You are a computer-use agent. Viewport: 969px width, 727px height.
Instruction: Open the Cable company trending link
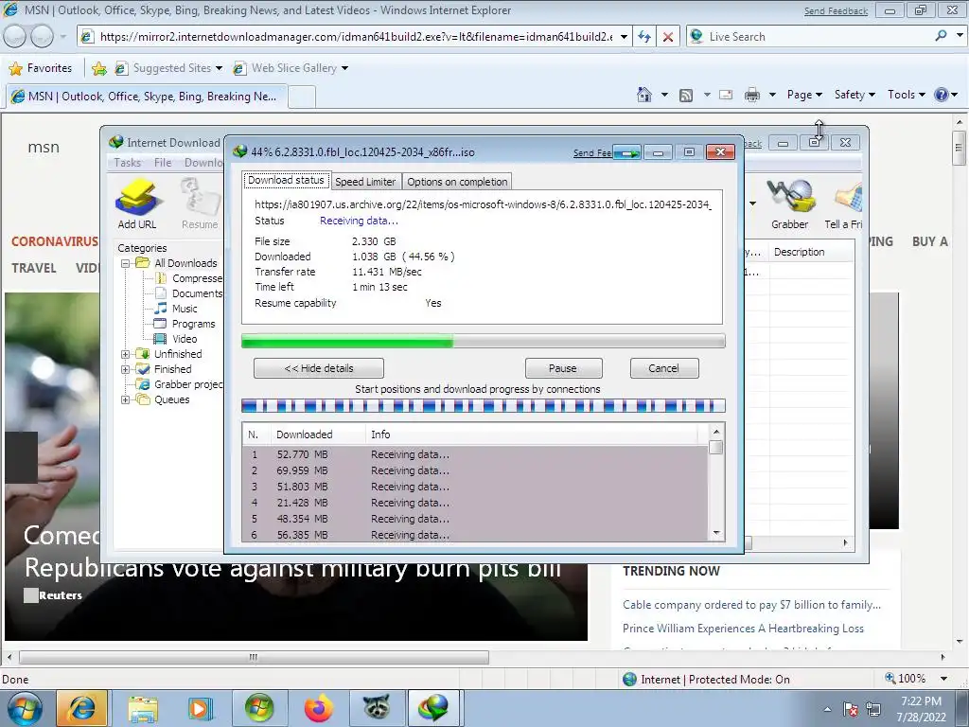click(751, 605)
